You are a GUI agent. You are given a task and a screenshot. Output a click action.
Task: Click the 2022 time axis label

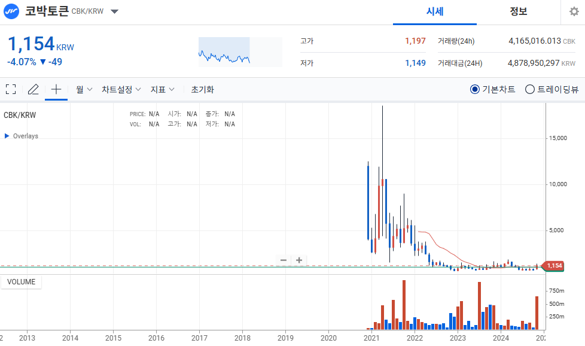[415, 338]
